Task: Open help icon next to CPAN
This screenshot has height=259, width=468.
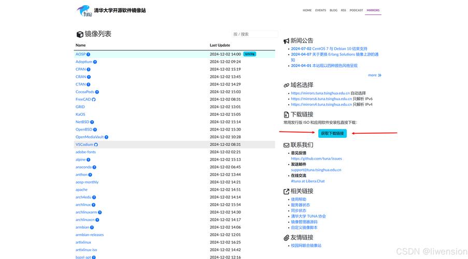Action: [x=88, y=69]
